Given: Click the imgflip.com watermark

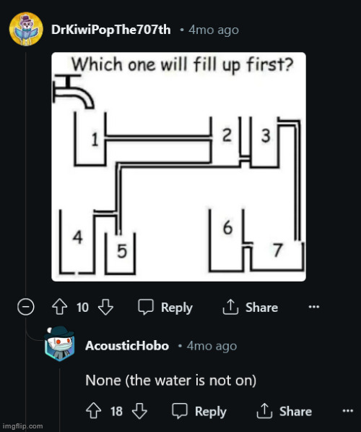Looking at the screenshot, I should [x=23, y=426].
